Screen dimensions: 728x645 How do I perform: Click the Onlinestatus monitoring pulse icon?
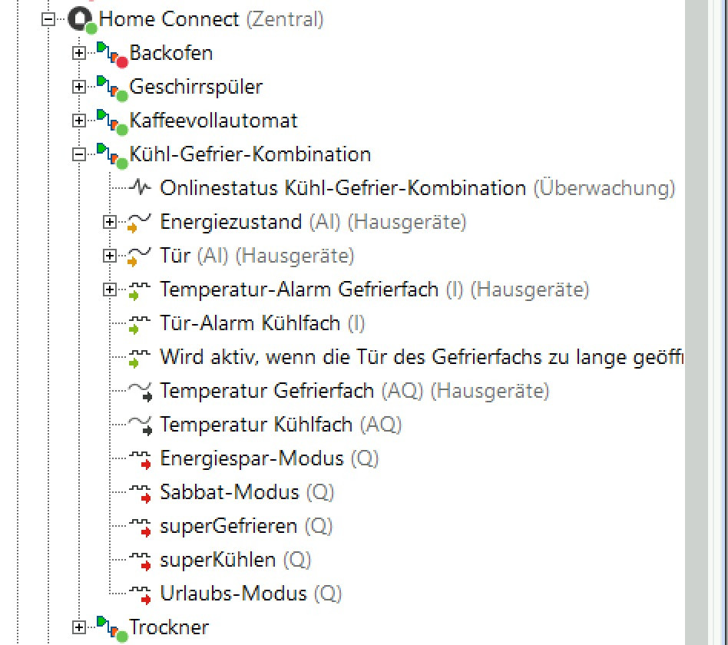pyautogui.click(x=141, y=187)
